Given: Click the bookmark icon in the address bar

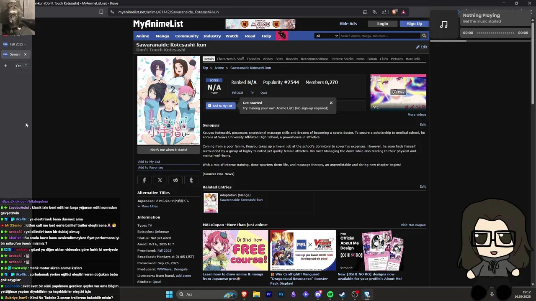Looking at the screenshot, I should pyautogui.click(x=101, y=12).
